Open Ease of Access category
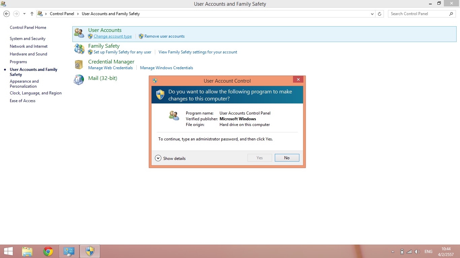This screenshot has width=460, height=258. coord(23,101)
